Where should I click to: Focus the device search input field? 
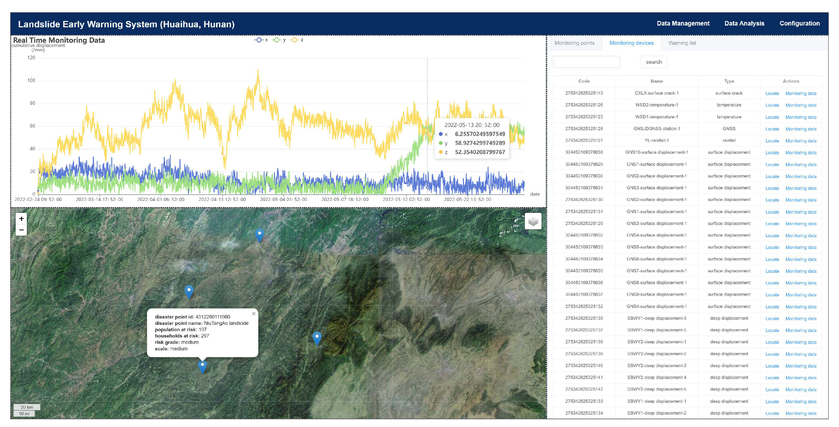586,62
